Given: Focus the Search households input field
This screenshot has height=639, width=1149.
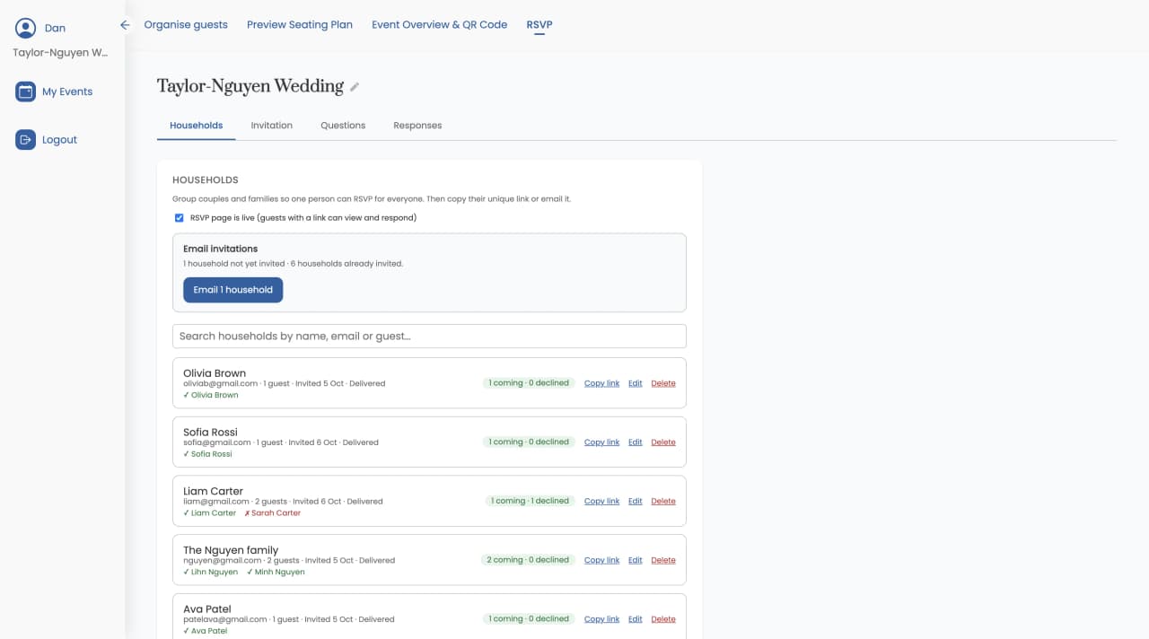Looking at the screenshot, I should pyautogui.click(x=429, y=336).
